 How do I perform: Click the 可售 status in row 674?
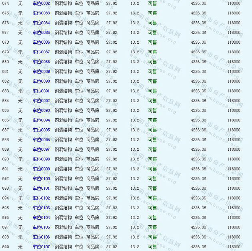[152, 3]
